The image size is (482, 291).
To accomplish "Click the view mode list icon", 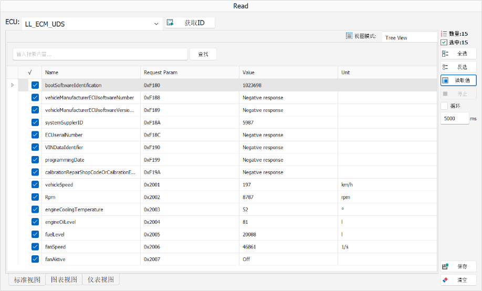I will point(349,36).
